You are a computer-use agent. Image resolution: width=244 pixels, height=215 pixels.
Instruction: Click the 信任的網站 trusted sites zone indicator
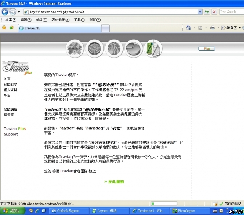230,204
